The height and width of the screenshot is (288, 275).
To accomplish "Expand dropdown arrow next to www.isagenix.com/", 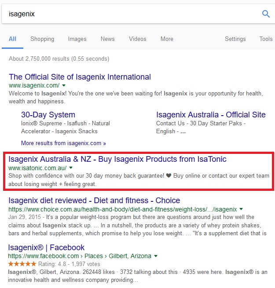I will (64, 85).
